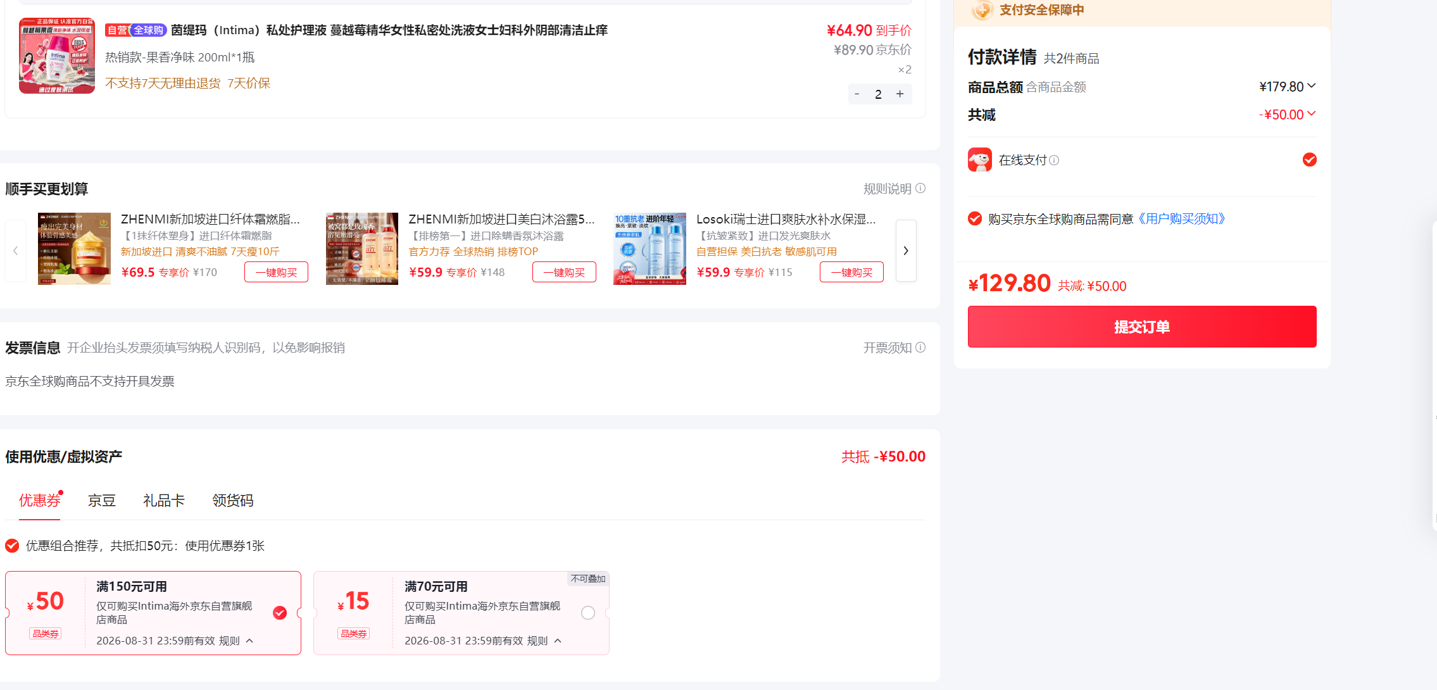
Task: Click the 品类券 tag on ¥15 coupon
Action: [x=354, y=633]
